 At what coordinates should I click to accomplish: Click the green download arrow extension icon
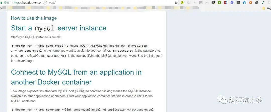coord(220,3)
